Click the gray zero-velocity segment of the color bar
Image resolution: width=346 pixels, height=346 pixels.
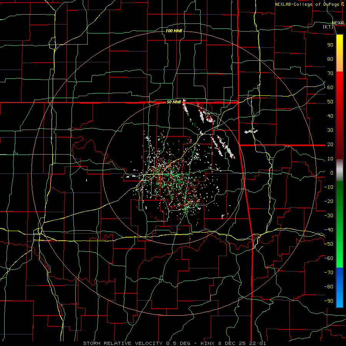coord(339,170)
